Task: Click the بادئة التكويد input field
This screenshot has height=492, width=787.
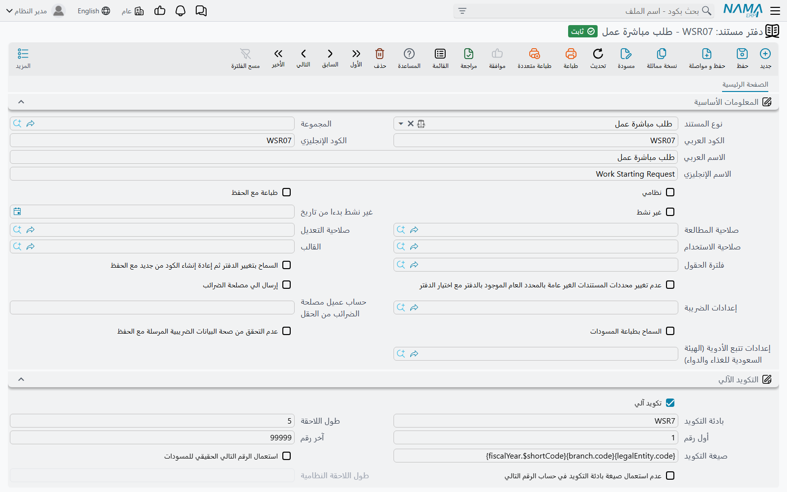Action: (536, 421)
